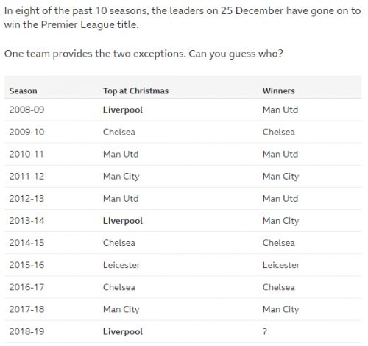This screenshot has width=368, height=346.
Task: Select the 2016-17 season cell
Action: 26,287
